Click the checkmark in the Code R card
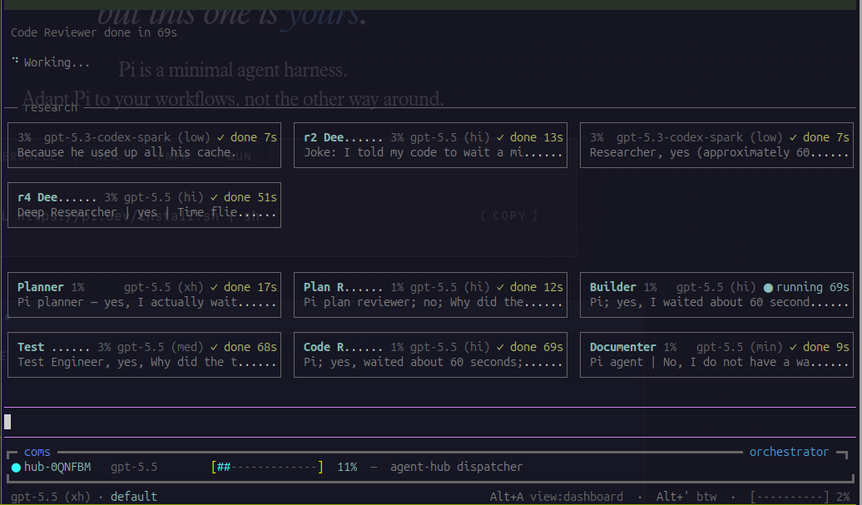Viewport: 862px width, 505px height. [x=500, y=347]
